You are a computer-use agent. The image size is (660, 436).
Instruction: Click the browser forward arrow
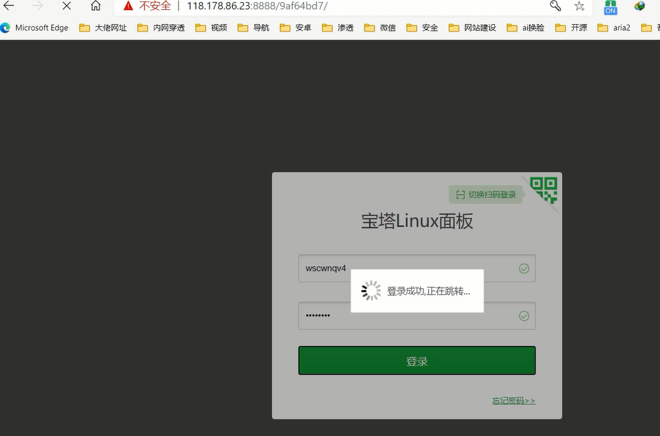tap(37, 6)
